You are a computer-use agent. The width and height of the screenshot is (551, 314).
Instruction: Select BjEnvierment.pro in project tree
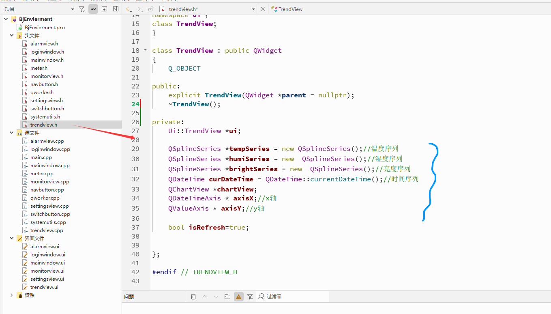coord(45,27)
